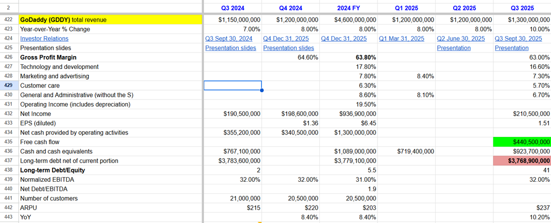Select the 2024 FY column header cell

point(349,8)
